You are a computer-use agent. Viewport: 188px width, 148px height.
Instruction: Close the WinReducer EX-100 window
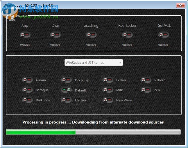(180, 6)
